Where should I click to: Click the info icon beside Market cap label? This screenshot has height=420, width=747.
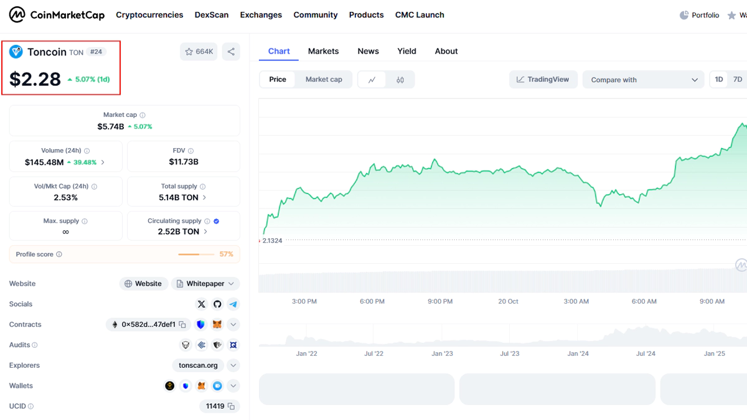[x=143, y=115]
